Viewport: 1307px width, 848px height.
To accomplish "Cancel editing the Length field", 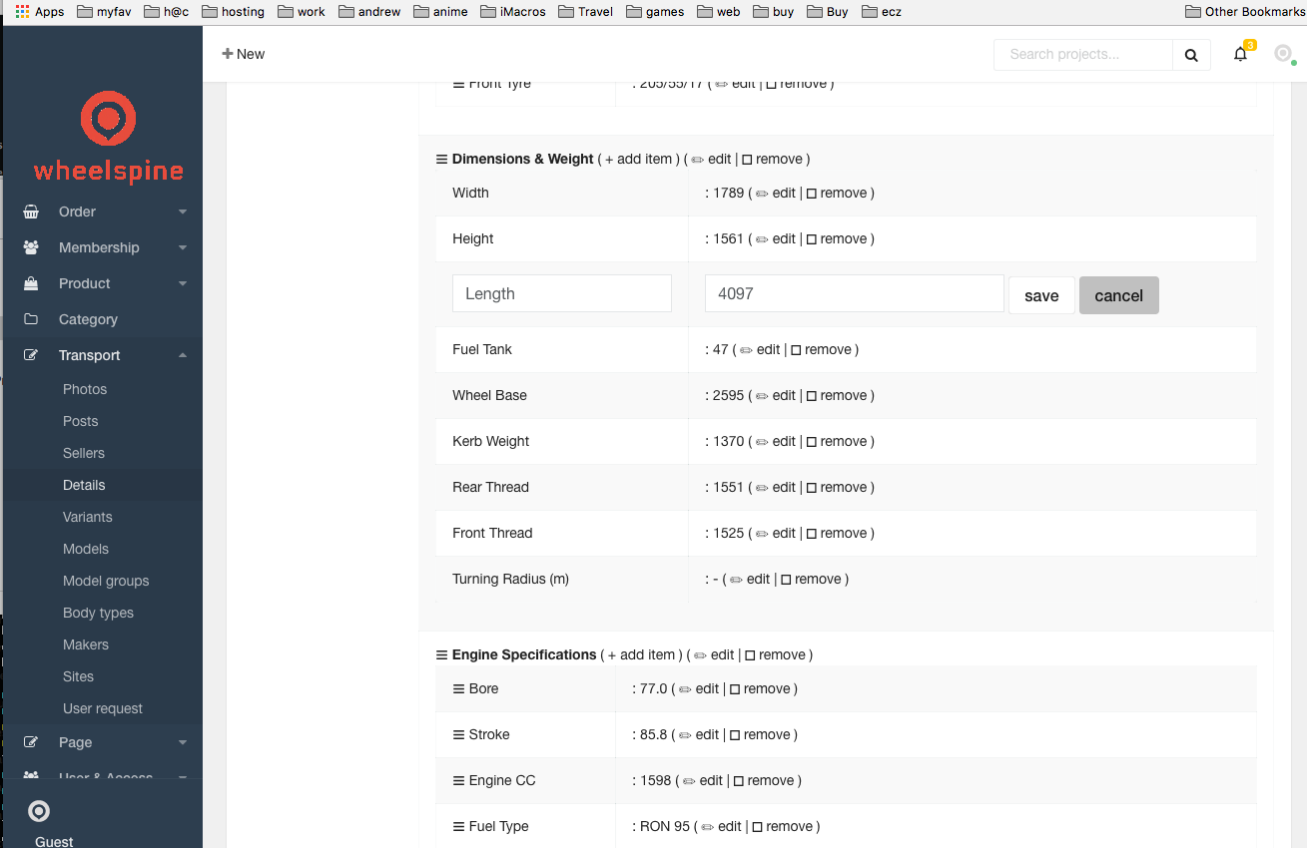I will [1118, 295].
